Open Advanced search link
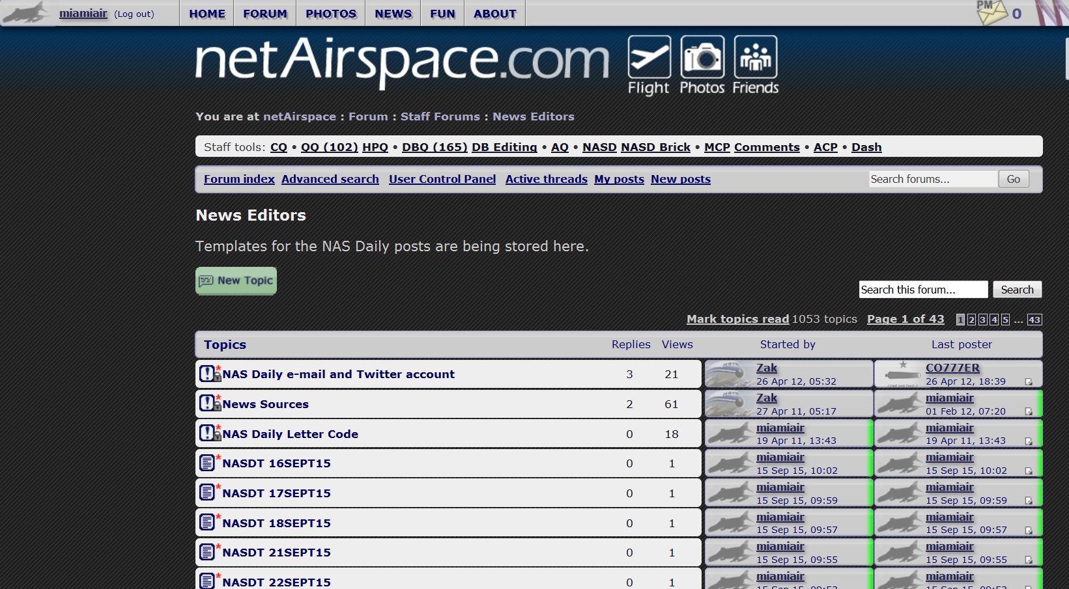 (330, 179)
